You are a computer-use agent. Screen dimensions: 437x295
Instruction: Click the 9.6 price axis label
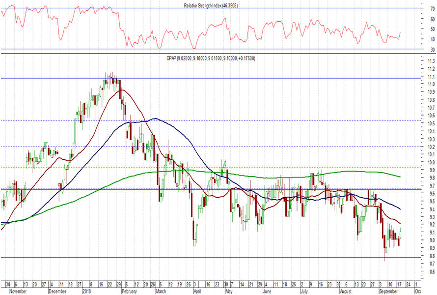[x=432, y=193]
